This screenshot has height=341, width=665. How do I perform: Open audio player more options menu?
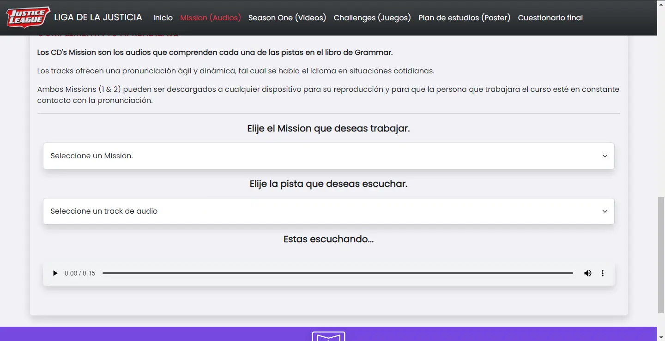(x=603, y=273)
